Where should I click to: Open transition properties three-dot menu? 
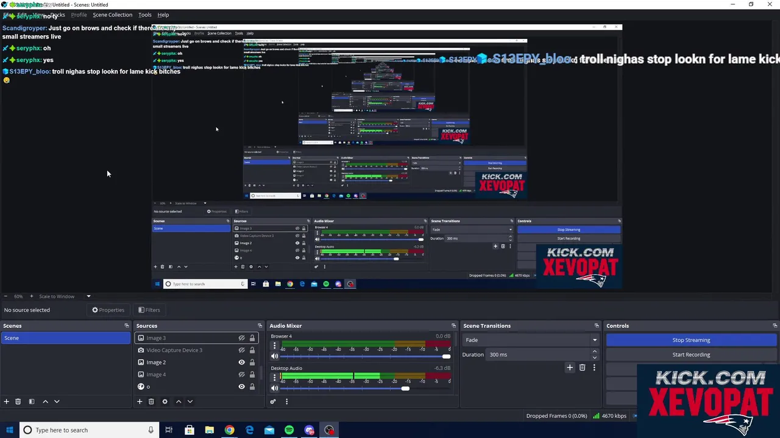pyautogui.click(x=594, y=367)
